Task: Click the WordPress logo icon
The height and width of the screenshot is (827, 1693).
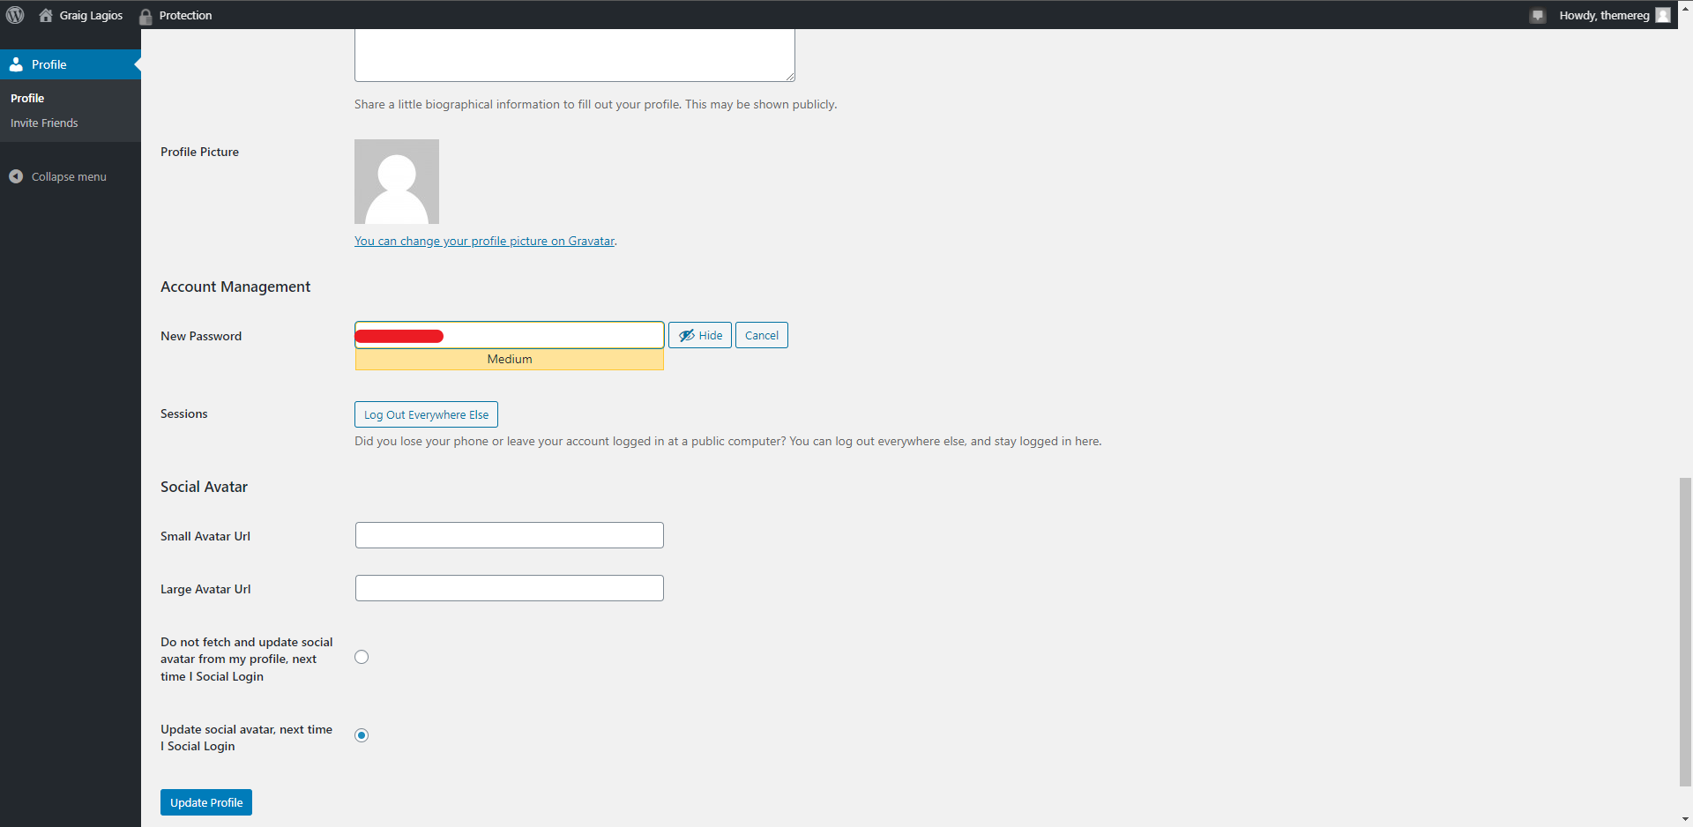Action: click(15, 15)
